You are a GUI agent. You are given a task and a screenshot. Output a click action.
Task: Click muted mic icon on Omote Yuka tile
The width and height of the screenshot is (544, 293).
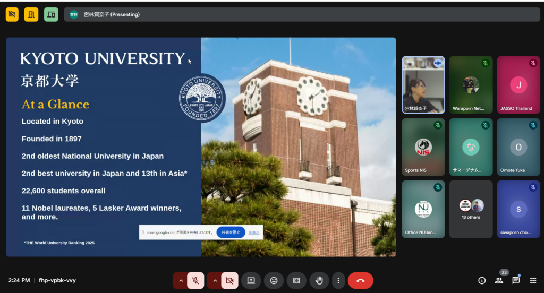click(533, 125)
